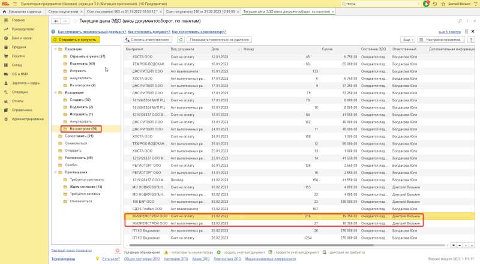This screenshot has height=264, width=480.
Task: Click the Сменить ответственного button
Action: click(x=148, y=40)
